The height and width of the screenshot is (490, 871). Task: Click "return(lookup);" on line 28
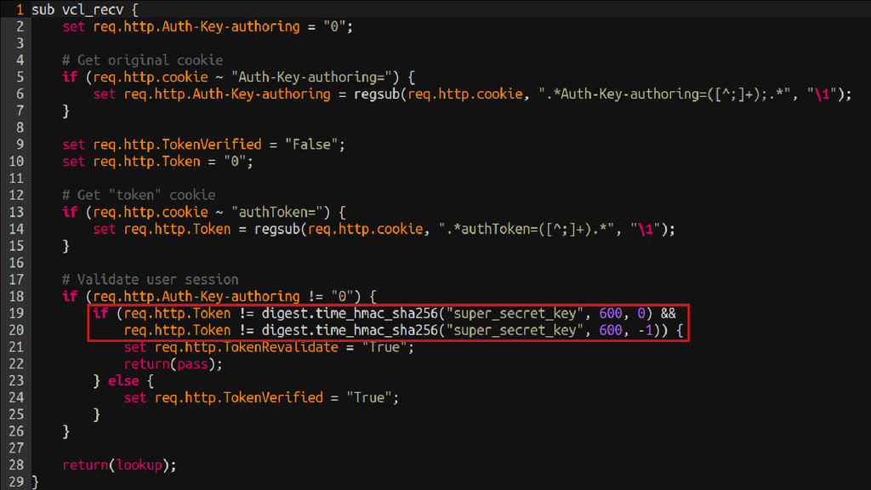pyautogui.click(x=119, y=465)
